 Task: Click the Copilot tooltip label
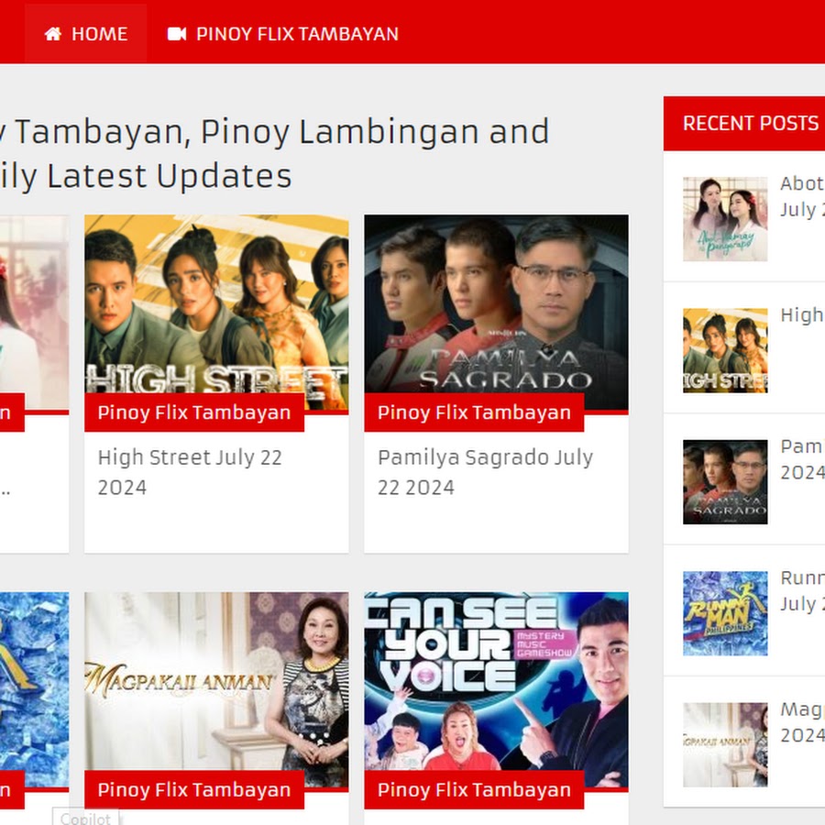(x=85, y=819)
